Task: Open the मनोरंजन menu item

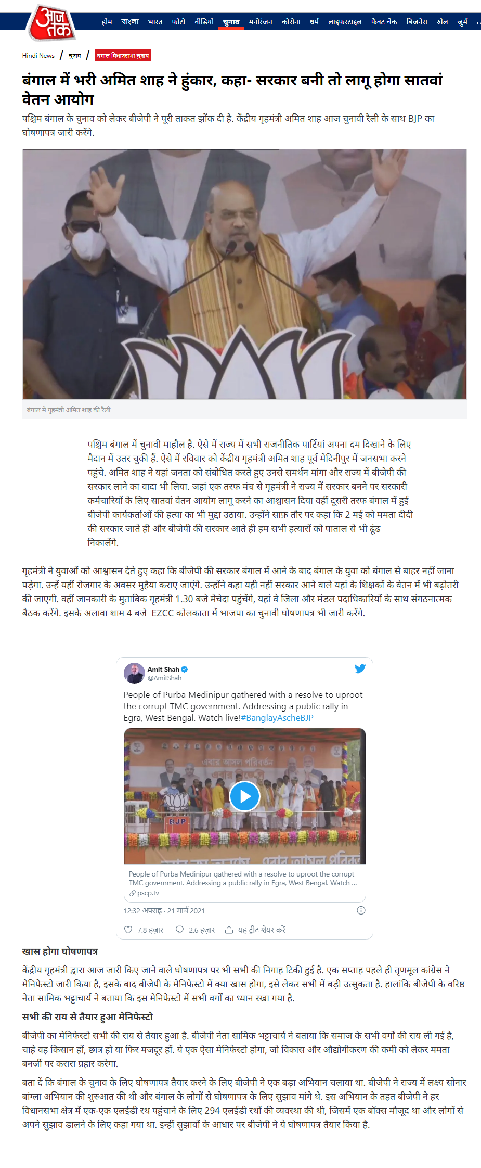Action: coord(261,22)
